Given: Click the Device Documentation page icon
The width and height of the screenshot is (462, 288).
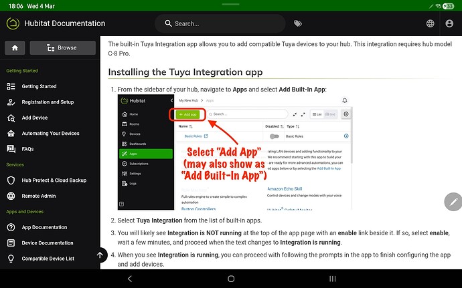Looking at the screenshot, I should [11, 243].
